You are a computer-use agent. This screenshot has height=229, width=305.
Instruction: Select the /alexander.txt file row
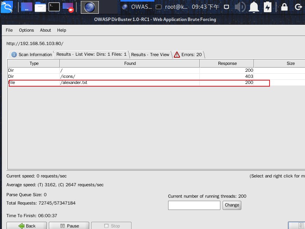(156, 82)
